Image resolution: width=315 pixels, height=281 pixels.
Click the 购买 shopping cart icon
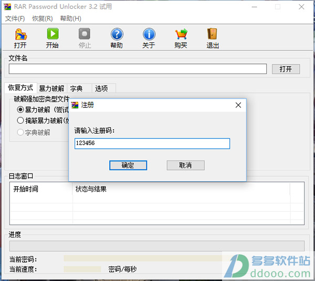point(181,38)
